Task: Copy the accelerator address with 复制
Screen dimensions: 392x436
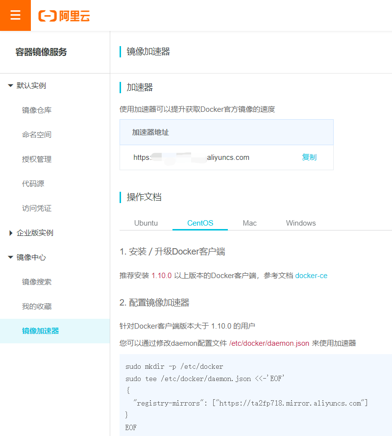Action: tap(309, 157)
